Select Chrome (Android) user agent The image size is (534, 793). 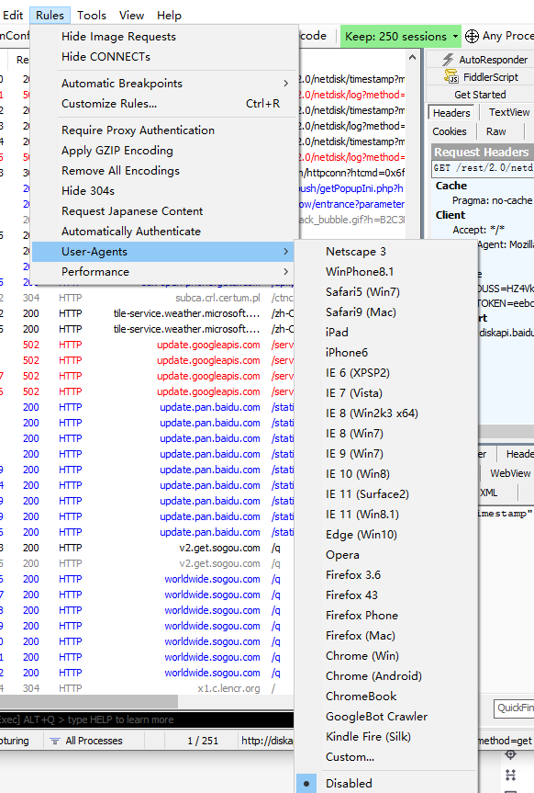pyautogui.click(x=373, y=676)
